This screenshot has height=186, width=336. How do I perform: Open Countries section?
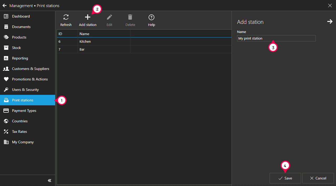[28, 121]
